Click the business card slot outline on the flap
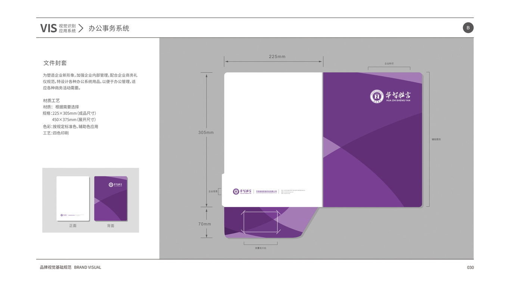 [x=261, y=222]
